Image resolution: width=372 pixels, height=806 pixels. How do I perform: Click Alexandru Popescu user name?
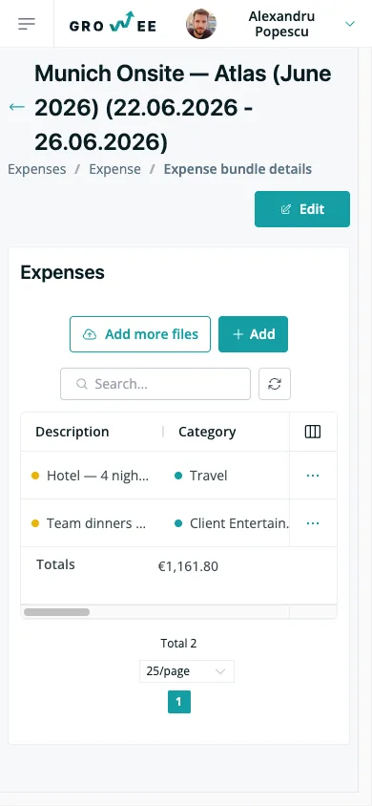click(281, 24)
